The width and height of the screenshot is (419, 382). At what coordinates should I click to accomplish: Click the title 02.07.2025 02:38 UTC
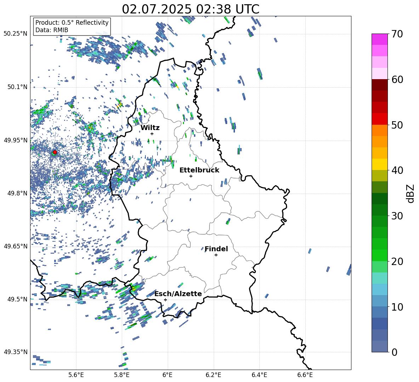tap(190, 9)
